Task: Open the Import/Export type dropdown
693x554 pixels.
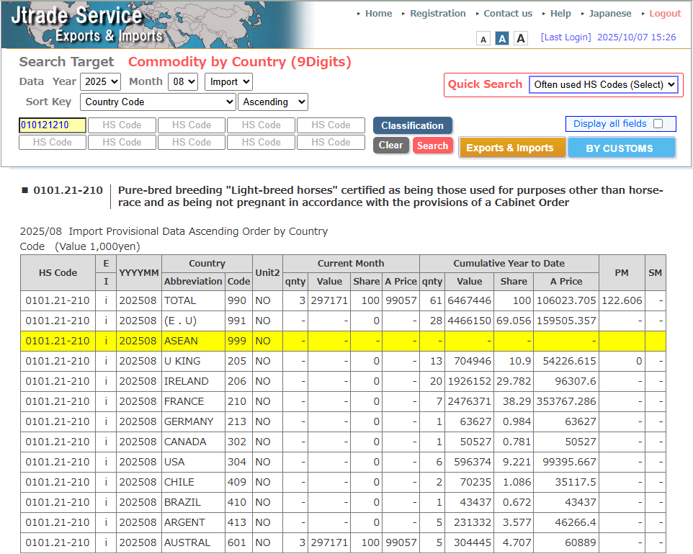Action: pos(228,82)
